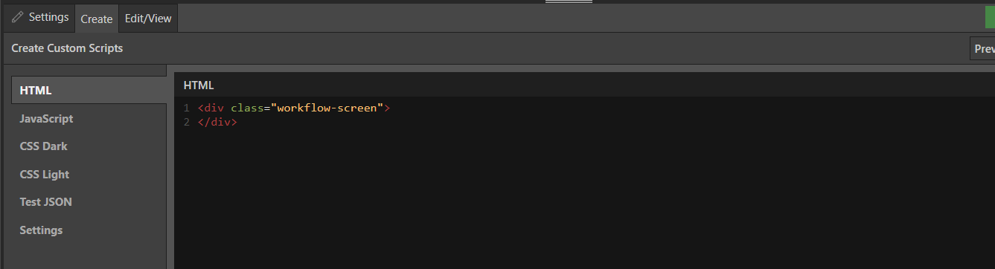Click the HTML editor panel header
Screen dimensions: 995x269
click(x=584, y=85)
